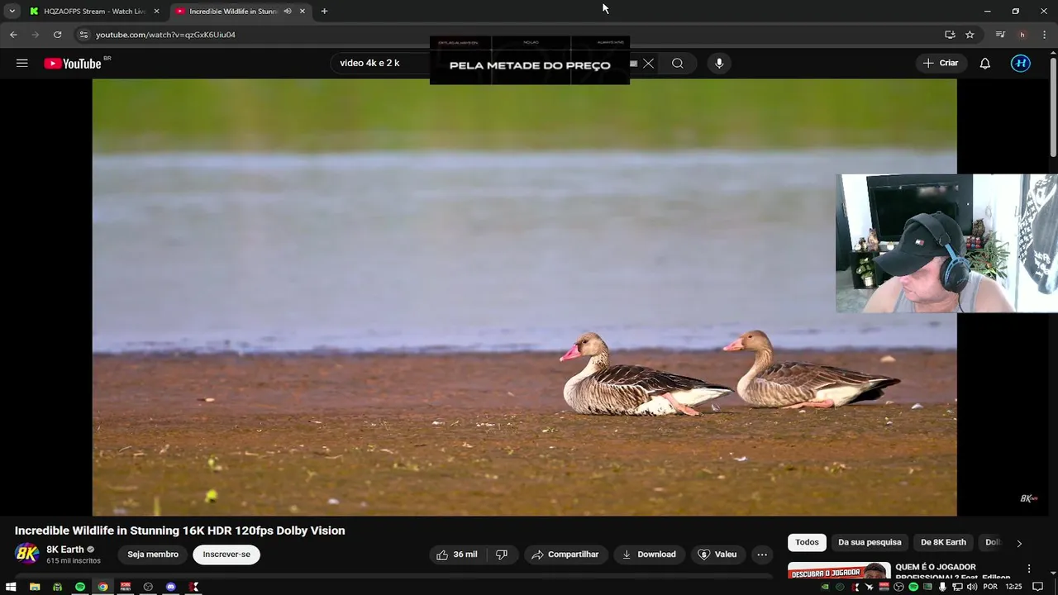Click the Valeu thanks button
Image resolution: width=1058 pixels, height=595 pixels.
click(717, 555)
